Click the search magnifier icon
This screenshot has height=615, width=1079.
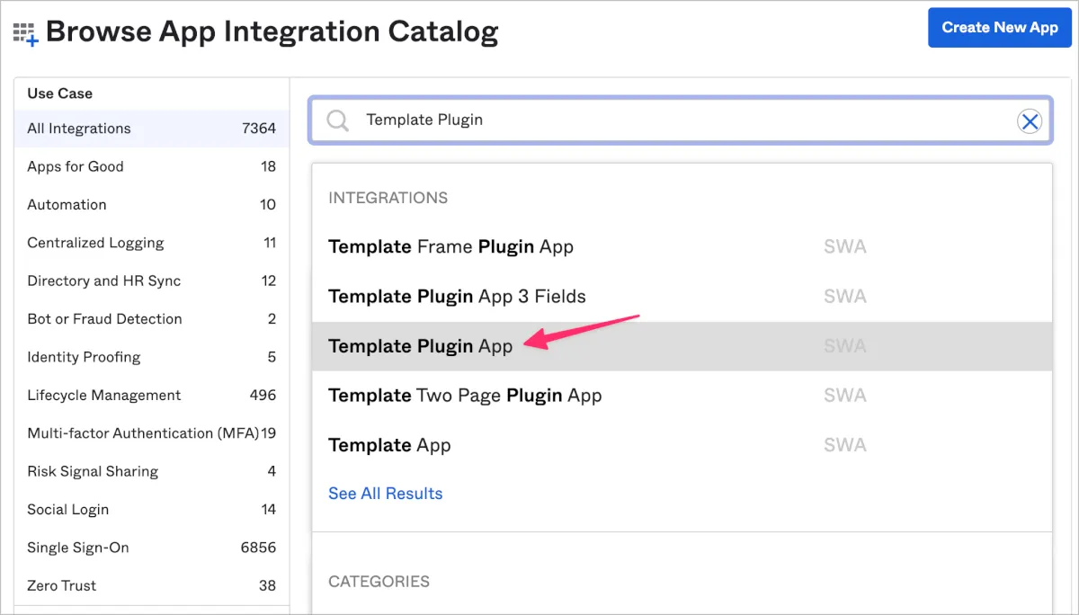point(338,120)
